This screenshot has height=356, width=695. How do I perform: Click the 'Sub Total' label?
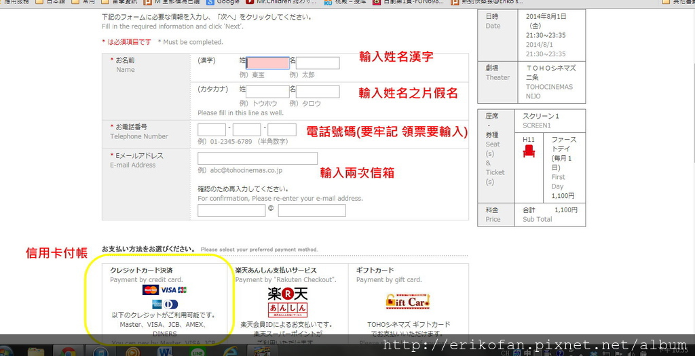pyautogui.click(x=538, y=219)
